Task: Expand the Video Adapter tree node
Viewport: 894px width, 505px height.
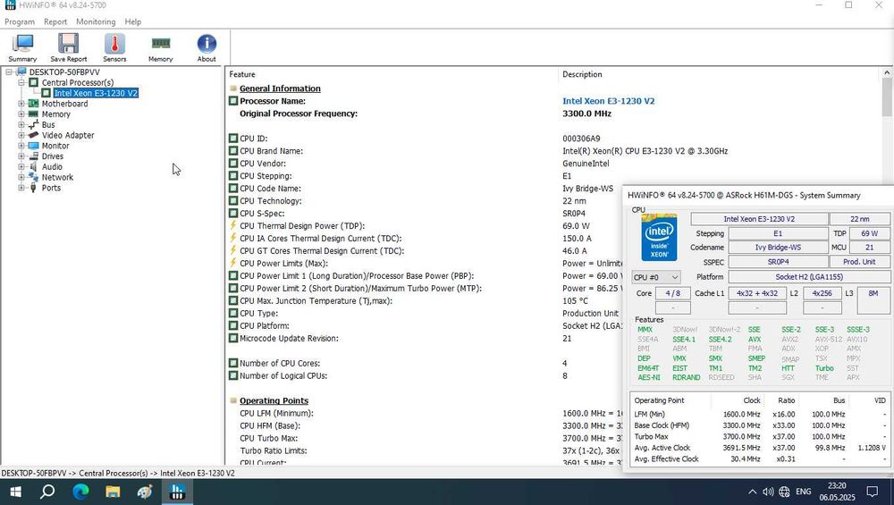Action: pyautogui.click(x=21, y=135)
